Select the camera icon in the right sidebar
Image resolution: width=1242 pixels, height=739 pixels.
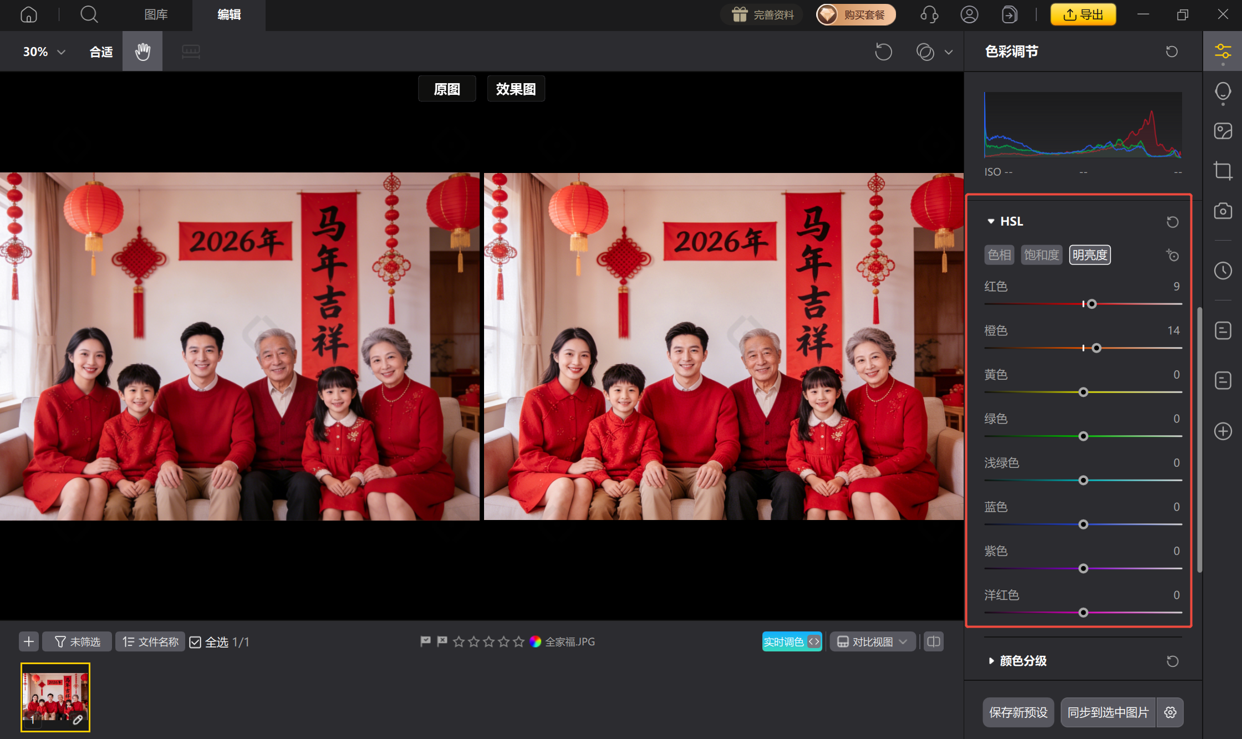(1222, 211)
